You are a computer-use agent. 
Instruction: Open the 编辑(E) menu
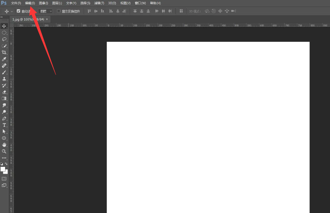30,3
